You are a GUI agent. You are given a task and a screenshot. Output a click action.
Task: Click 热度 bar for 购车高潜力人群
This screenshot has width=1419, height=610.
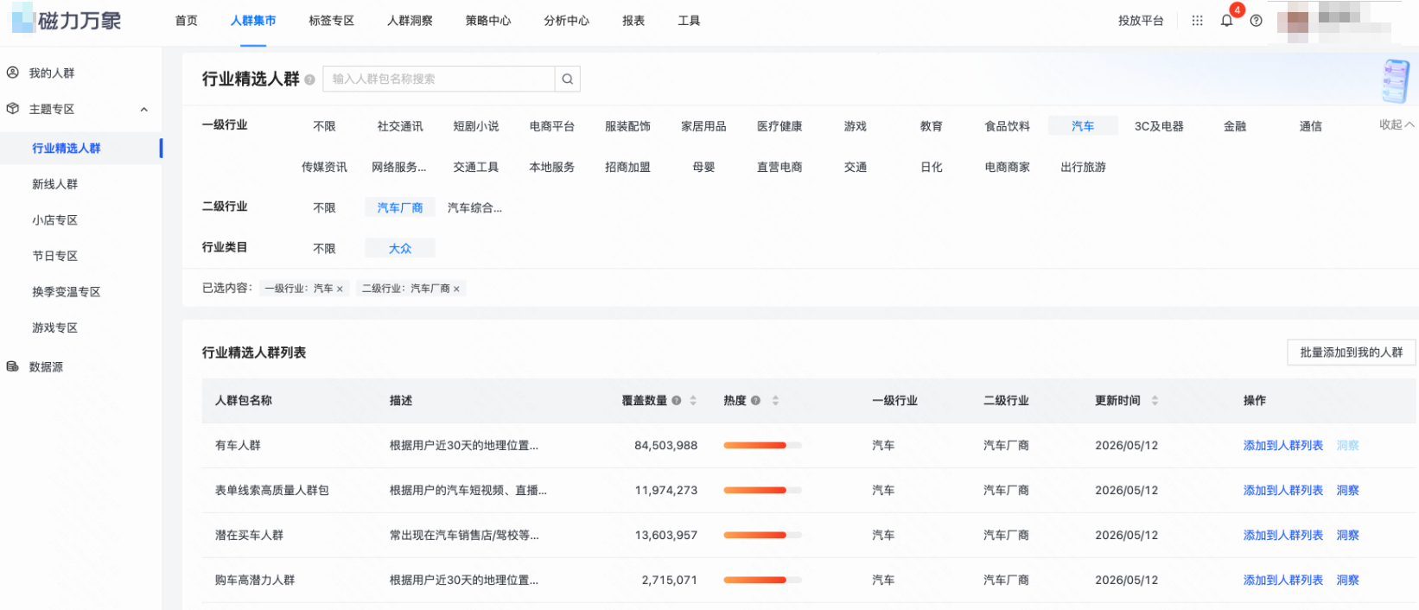(762, 581)
